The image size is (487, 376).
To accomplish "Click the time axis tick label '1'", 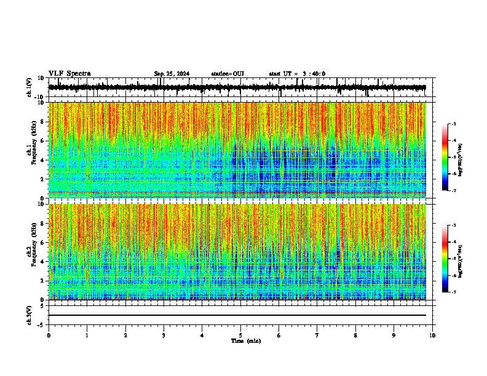I will (x=87, y=335).
